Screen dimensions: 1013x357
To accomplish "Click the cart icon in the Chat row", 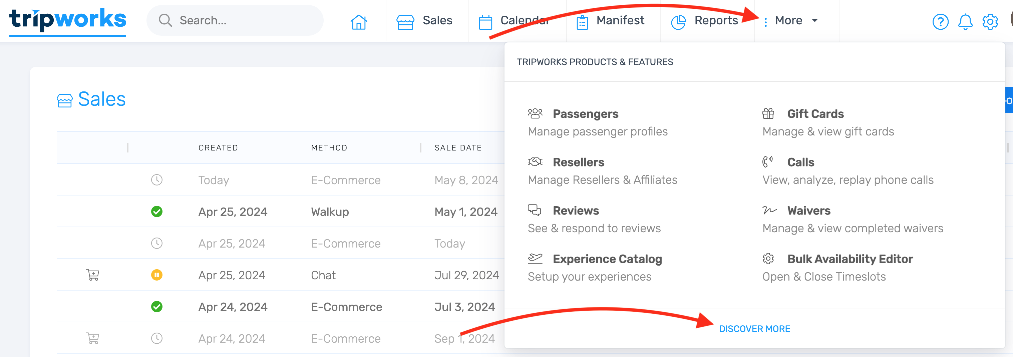I will point(92,275).
